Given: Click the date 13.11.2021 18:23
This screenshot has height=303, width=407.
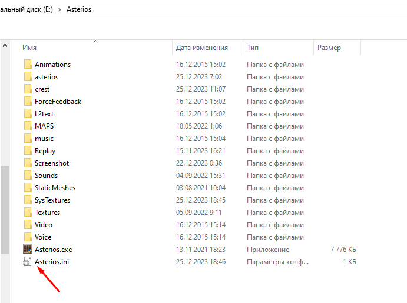Looking at the screenshot, I should click(x=201, y=250).
